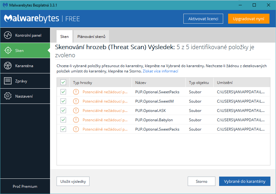Viewport: 276px width, 194px height.
Task: Click the Kontrolní panel pulse icon
Action: (8, 35)
